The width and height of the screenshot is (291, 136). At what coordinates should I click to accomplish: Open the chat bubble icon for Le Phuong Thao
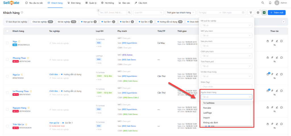coord(282,91)
